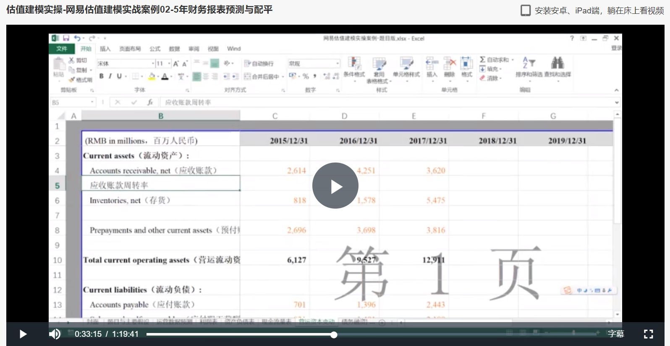Click 合并后居中 merge and center
This screenshot has width=670, height=346.
pyautogui.click(x=262, y=77)
